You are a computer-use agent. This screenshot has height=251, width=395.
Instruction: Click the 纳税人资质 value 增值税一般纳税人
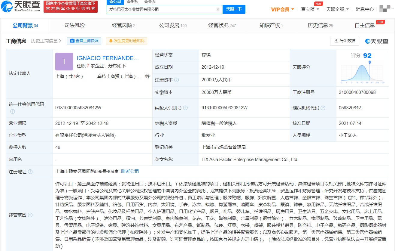tap(219, 123)
